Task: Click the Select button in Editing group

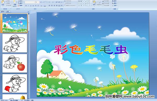Action: (x=115, y=6)
